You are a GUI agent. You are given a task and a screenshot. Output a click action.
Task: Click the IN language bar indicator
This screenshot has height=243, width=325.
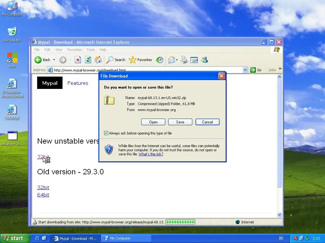tap(281, 238)
